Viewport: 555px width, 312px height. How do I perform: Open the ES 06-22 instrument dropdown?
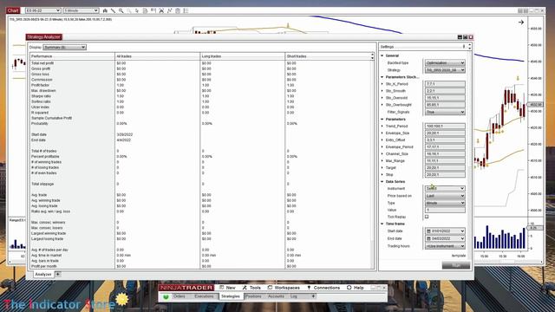click(x=42, y=10)
